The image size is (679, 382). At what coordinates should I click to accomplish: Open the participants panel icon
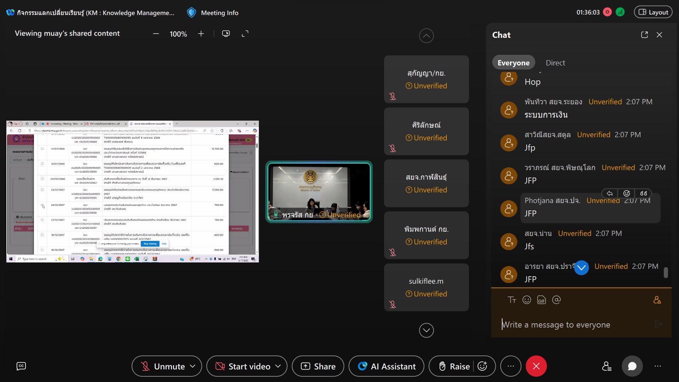coord(607,366)
